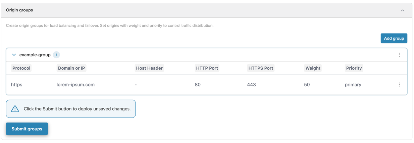
Task: Click the Priority column header
Action: point(354,68)
